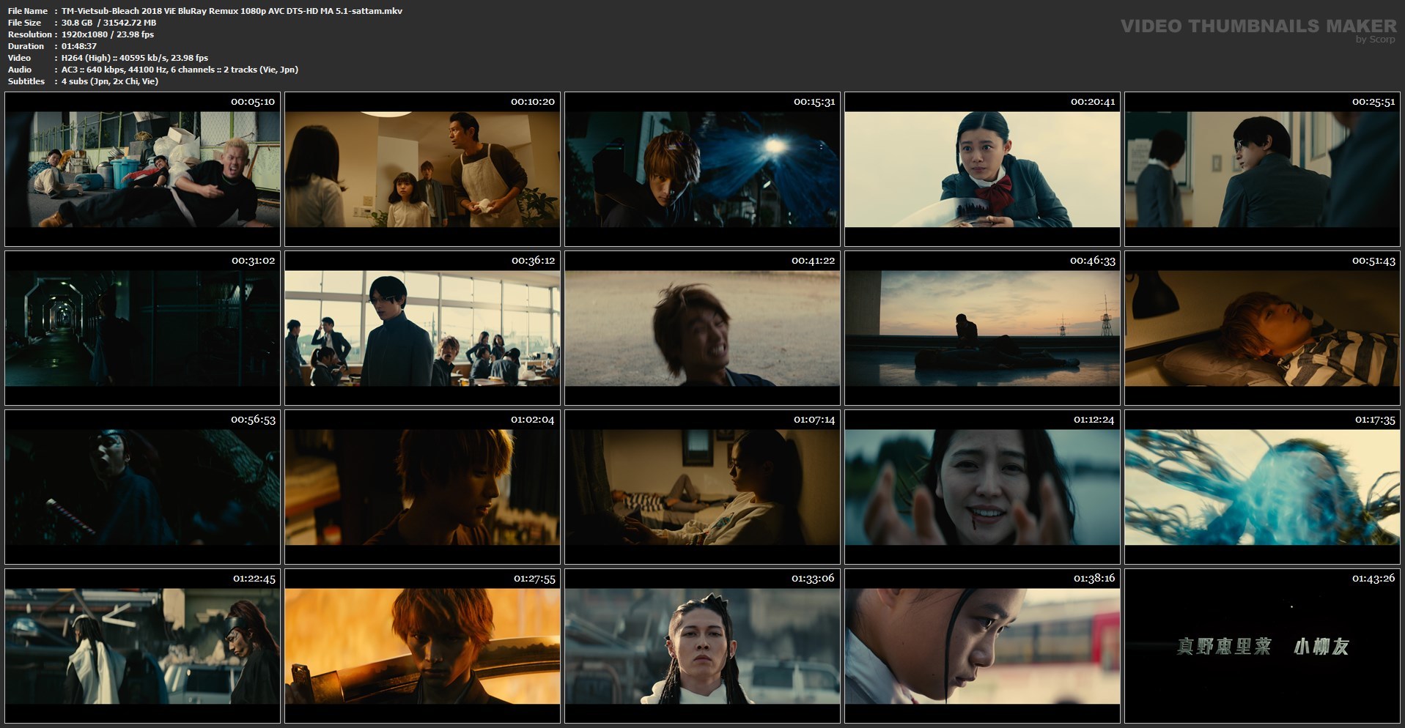
Task: Open the thumbnail stamped 00:51:43
Action: [1262, 328]
